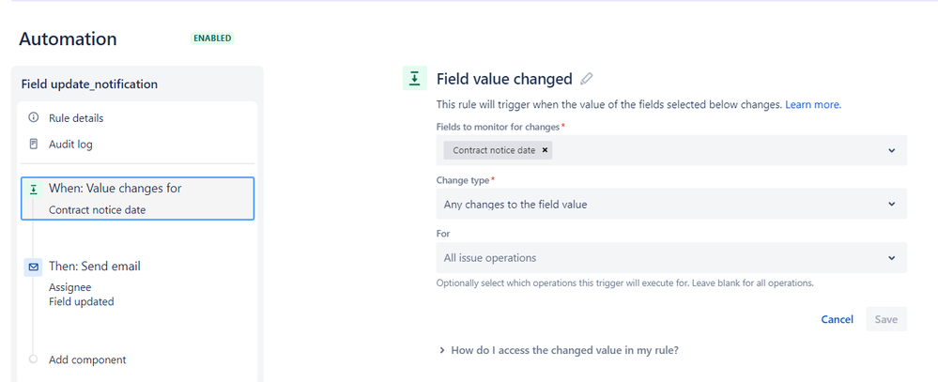This screenshot has width=938, height=382.
Task: Select the 'When: Value changes for' step
Action: pos(137,198)
